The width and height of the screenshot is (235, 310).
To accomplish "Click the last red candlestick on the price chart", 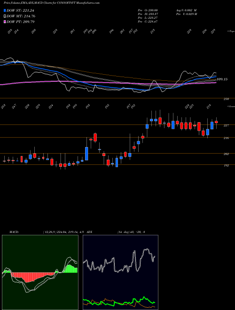I will [x=216, y=122].
